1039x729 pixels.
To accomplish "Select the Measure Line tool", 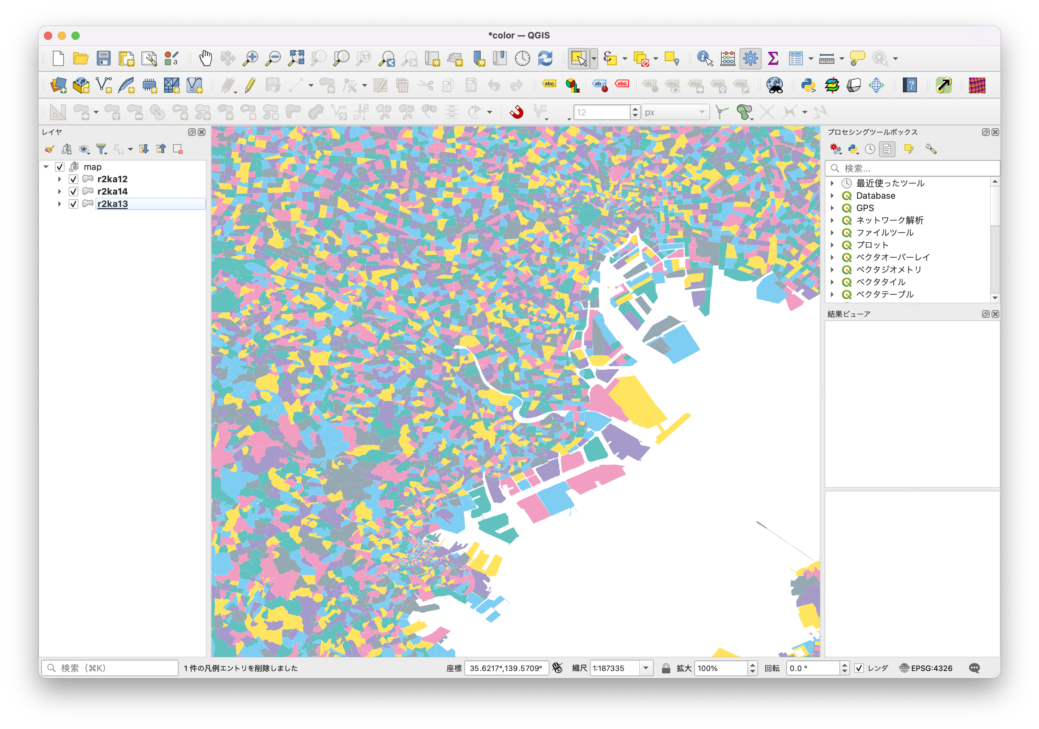I will (828, 59).
